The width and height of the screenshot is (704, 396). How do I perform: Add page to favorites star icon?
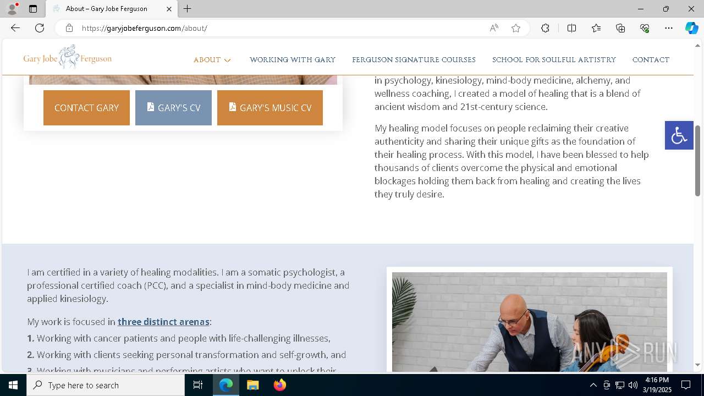516,28
